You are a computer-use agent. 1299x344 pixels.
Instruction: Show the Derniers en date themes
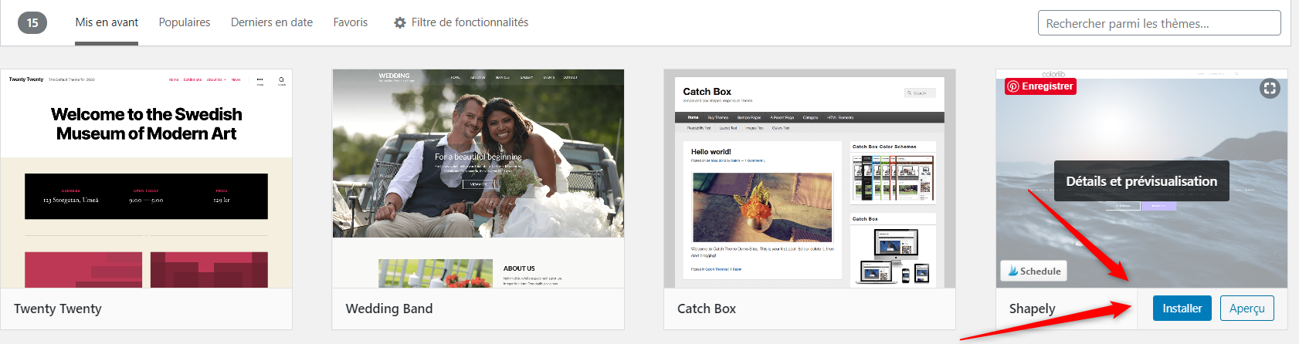point(272,22)
